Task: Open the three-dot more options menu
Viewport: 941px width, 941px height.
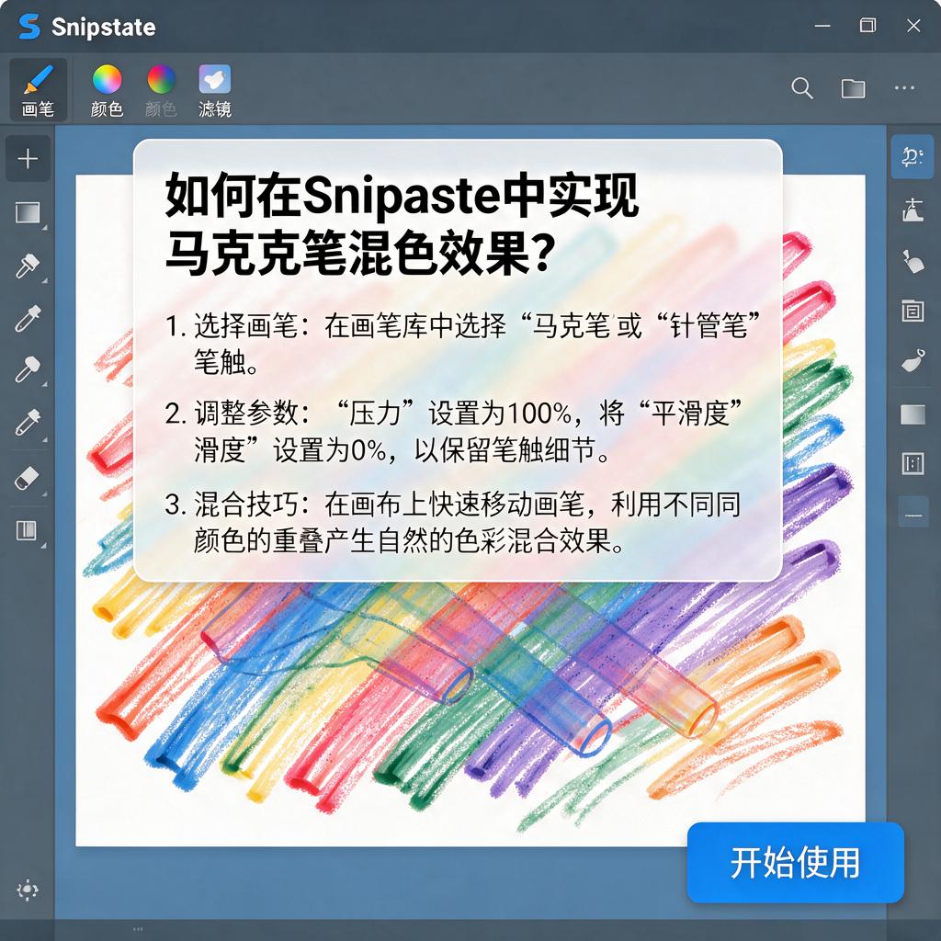Action: 904,87
